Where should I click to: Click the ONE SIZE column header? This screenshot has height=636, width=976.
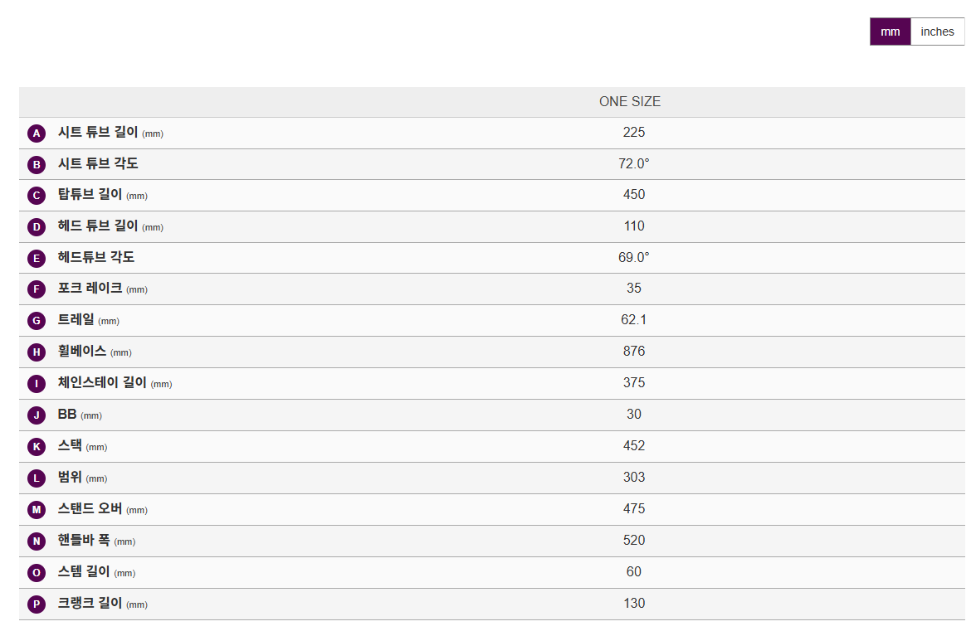630,102
